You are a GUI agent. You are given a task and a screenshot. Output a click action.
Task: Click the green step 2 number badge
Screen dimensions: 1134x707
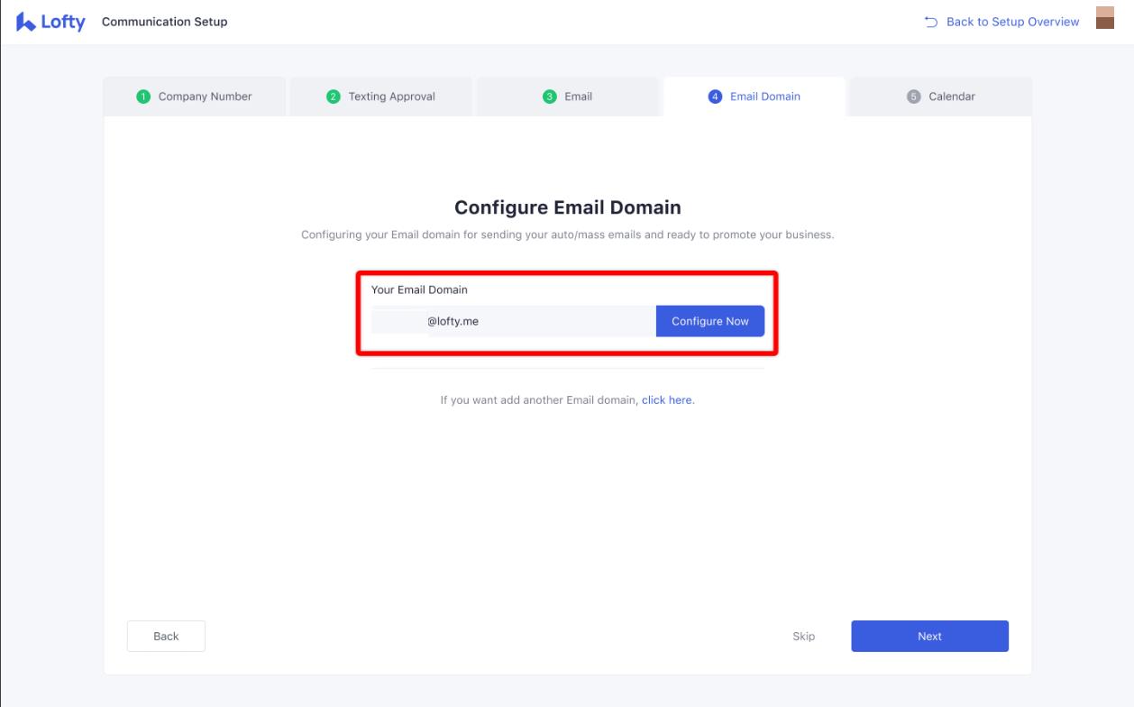333,96
